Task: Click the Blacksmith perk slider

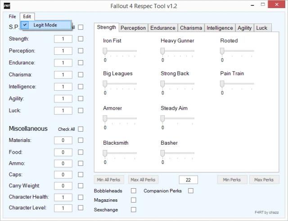Action: click(120, 154)
